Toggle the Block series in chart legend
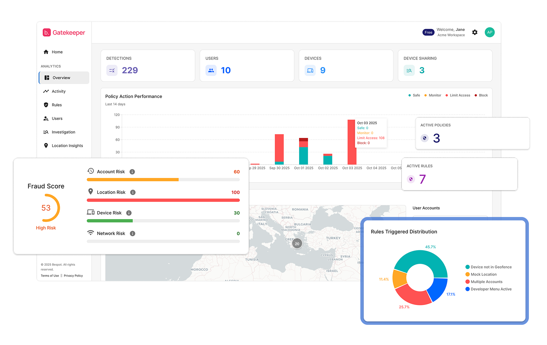 (x=481, y=95)
